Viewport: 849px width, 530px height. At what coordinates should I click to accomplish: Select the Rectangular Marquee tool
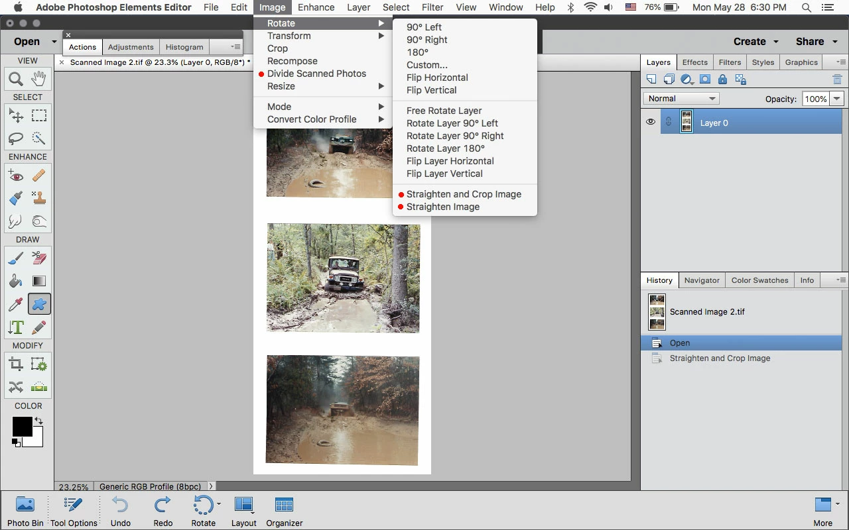[x=39, y=115]
